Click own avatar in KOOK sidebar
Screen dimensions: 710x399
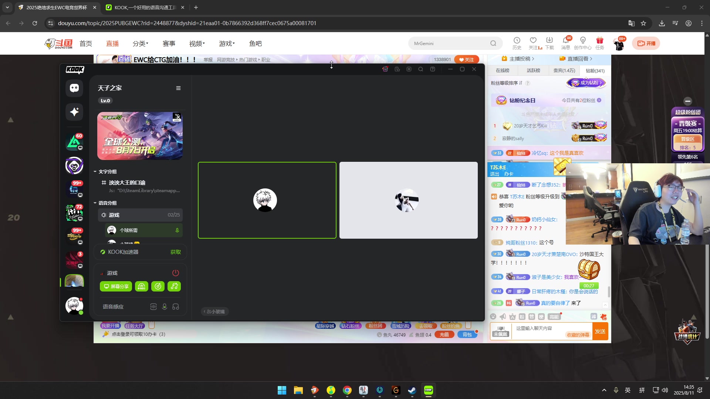[x=74, y=306]
